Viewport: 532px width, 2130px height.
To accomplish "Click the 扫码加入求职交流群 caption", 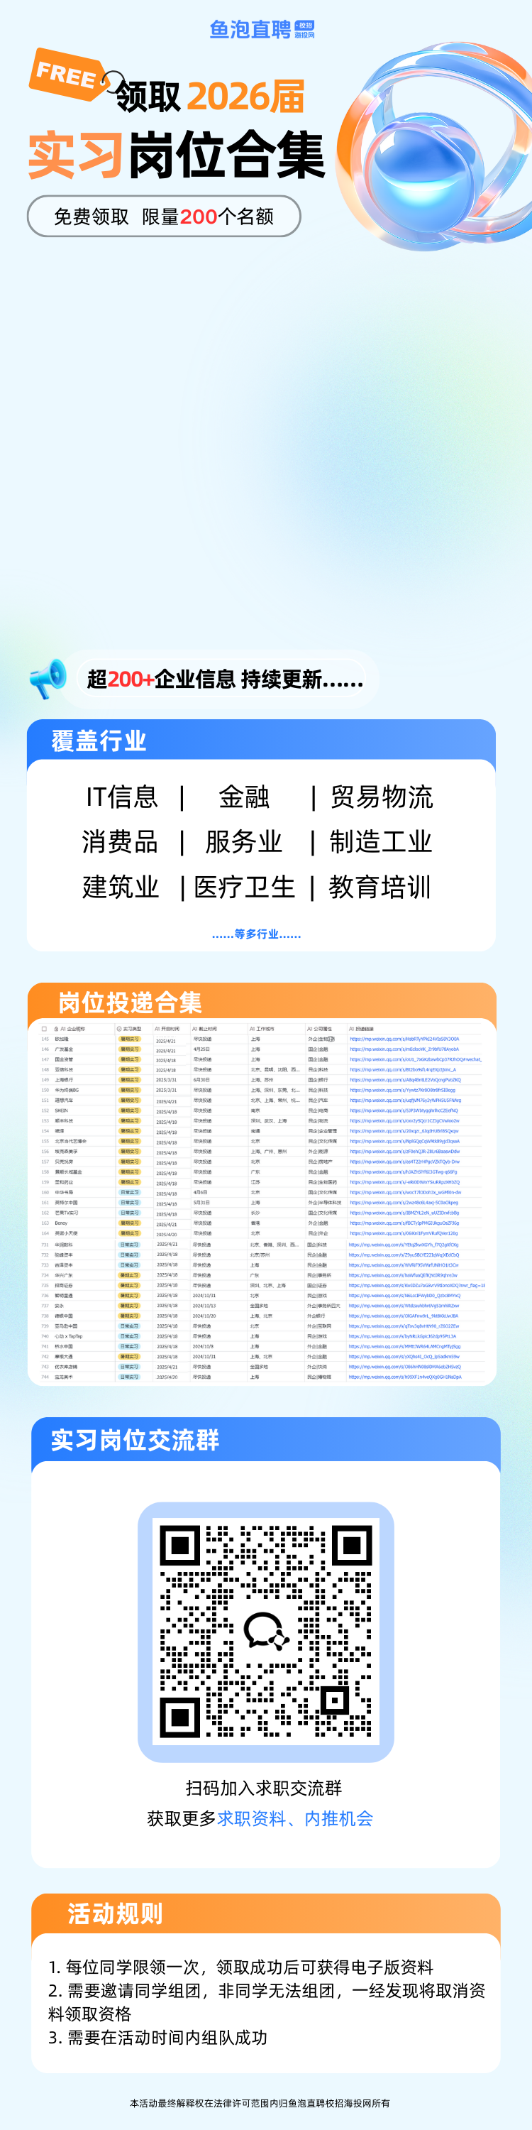I will click(x=264, y=1788).
